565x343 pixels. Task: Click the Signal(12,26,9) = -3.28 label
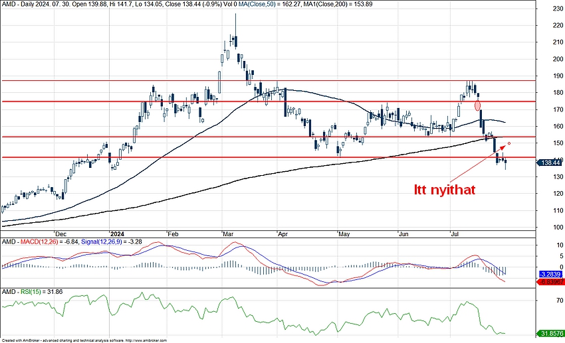pyautogui.click(x=112, y=242)
